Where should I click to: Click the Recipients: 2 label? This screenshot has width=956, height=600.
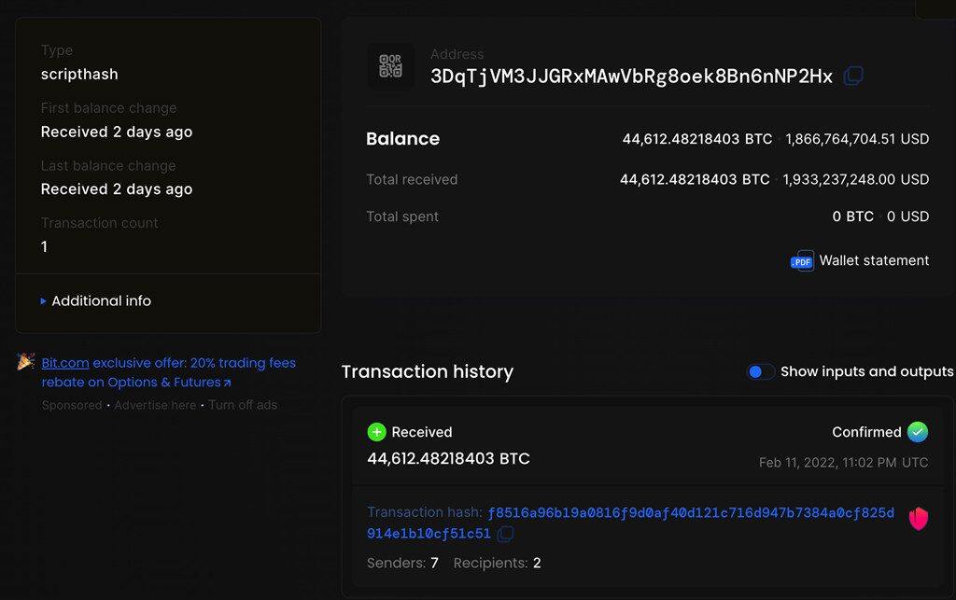pos(498,563)
